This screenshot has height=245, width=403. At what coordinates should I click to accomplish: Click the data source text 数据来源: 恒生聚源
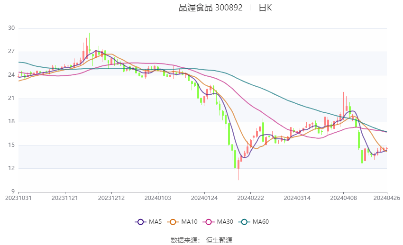(201, 240)
